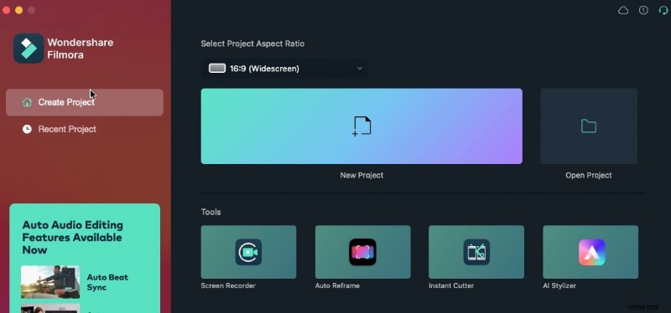This screenshot has height=313, width=671.
Task: Click the clock icon beside Recent Project
Action: (x=27, y=129)
